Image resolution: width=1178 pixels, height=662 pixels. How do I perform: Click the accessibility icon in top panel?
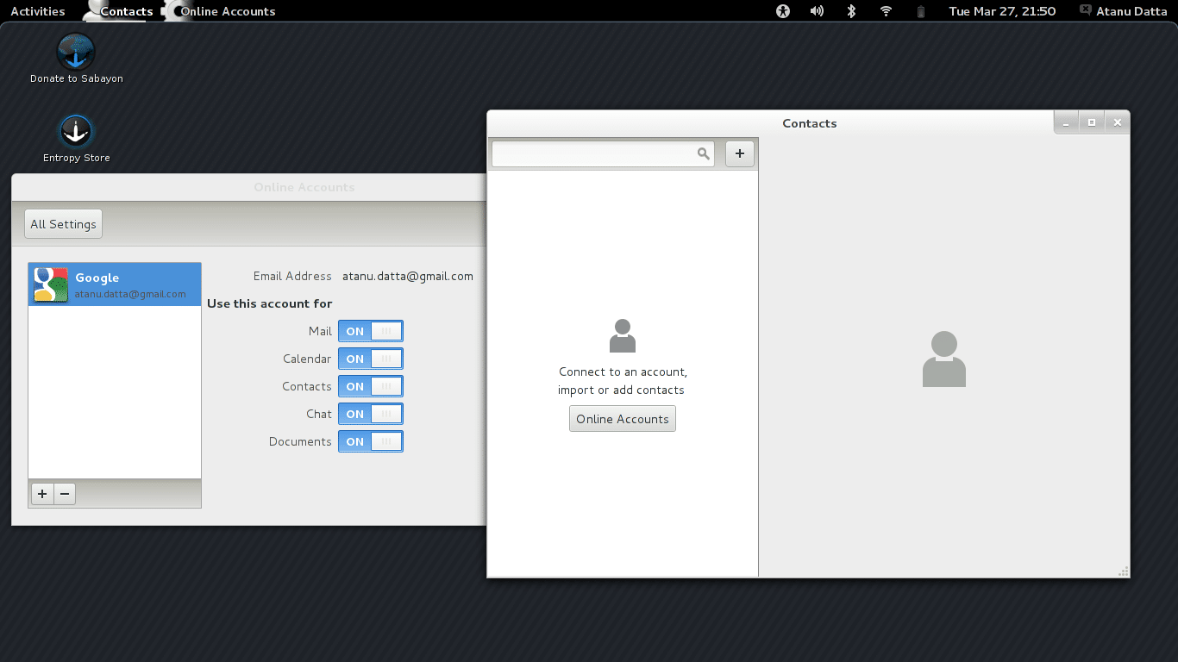(x=783, y=11)
